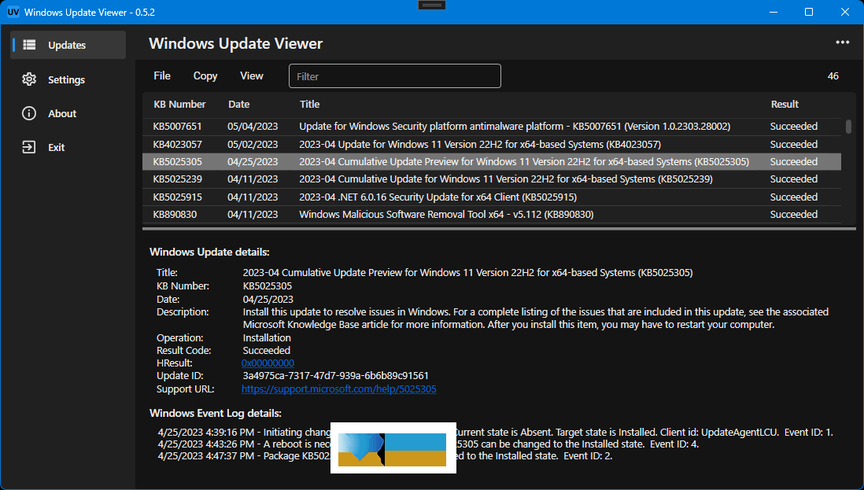
Task: Select the KB5025239 cumulative update row
Action: 492,179
